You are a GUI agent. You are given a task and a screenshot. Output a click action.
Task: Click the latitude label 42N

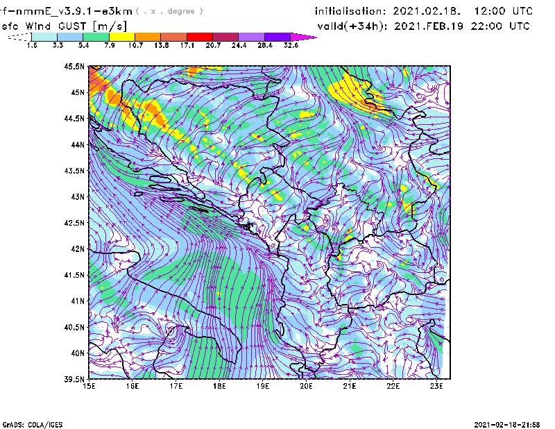(x=78, y=249)
